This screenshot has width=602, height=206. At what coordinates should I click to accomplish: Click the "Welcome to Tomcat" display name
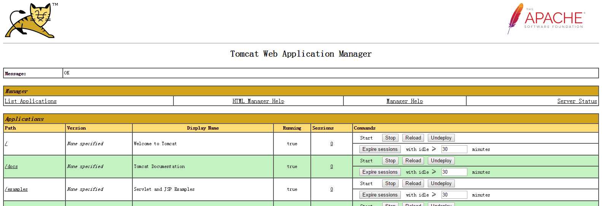pos(155,144)
